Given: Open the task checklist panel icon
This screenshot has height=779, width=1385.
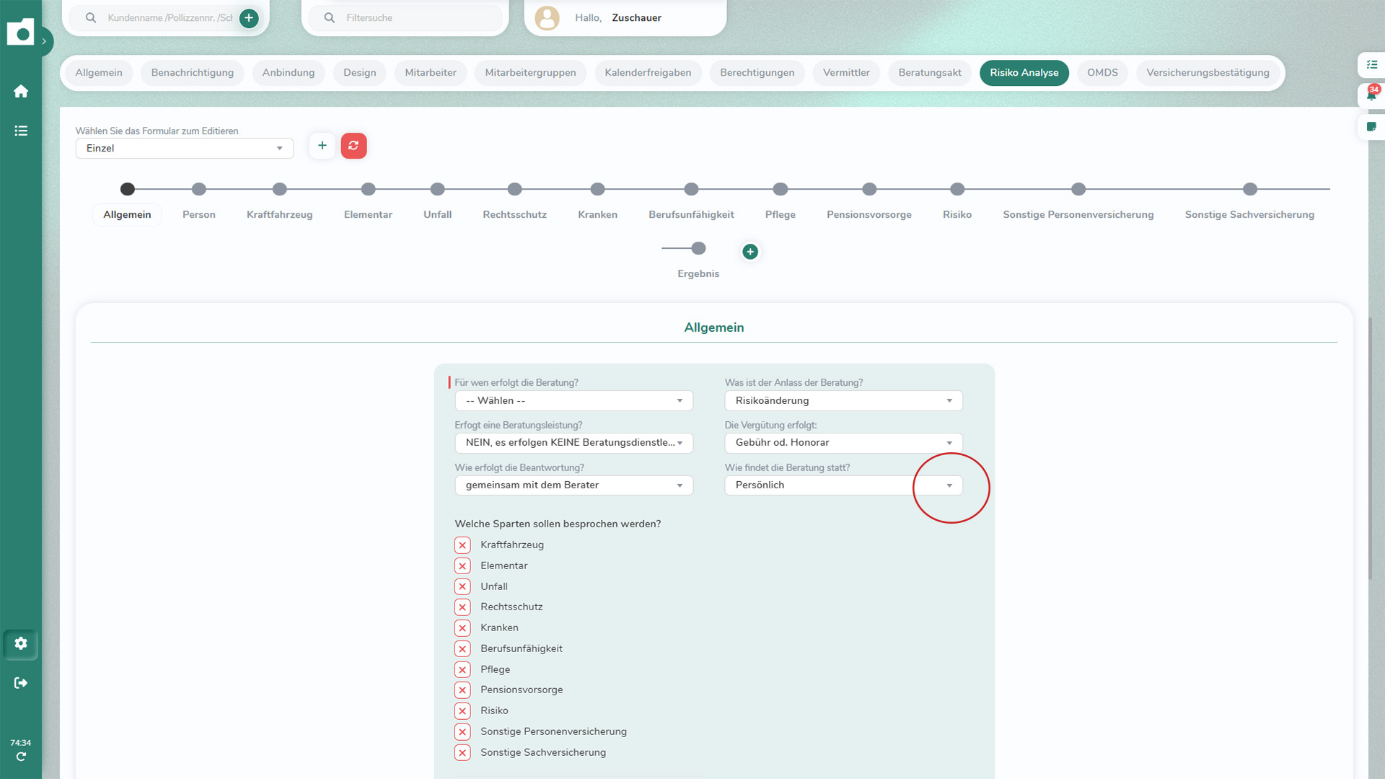Looking at the screenshot, I should pos(1373,65).
